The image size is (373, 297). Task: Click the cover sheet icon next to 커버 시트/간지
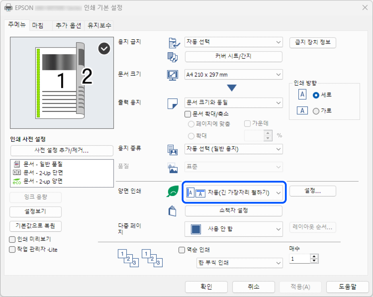coord(172,57)
